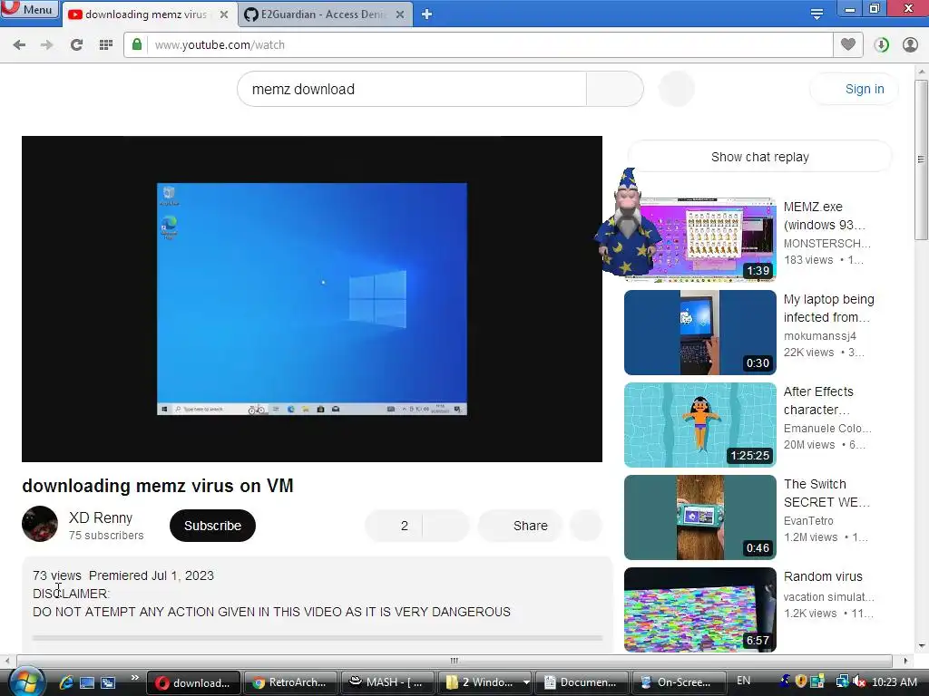Viewport: 929px width, 696px height.
Task: Bookmark page with the heart icon
Action: [848, 44]
